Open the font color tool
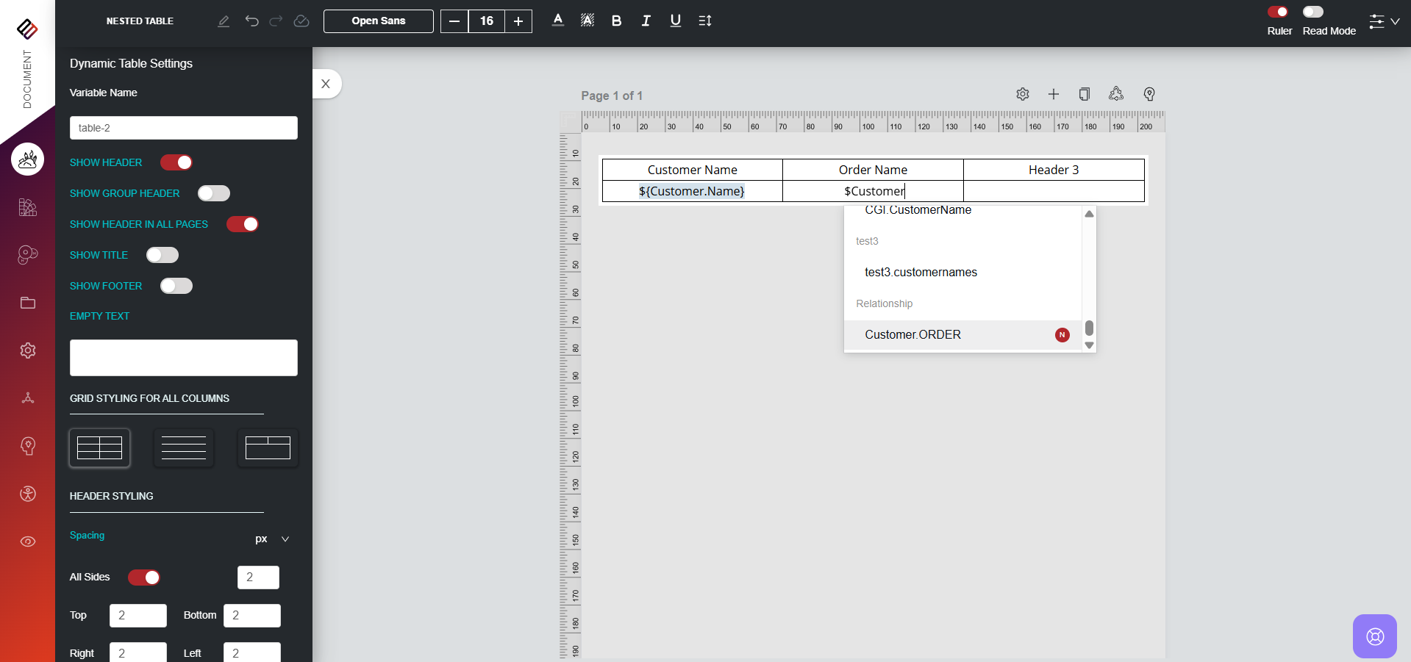This screenshot has width=1411, height=662. (x=558, y=21)
